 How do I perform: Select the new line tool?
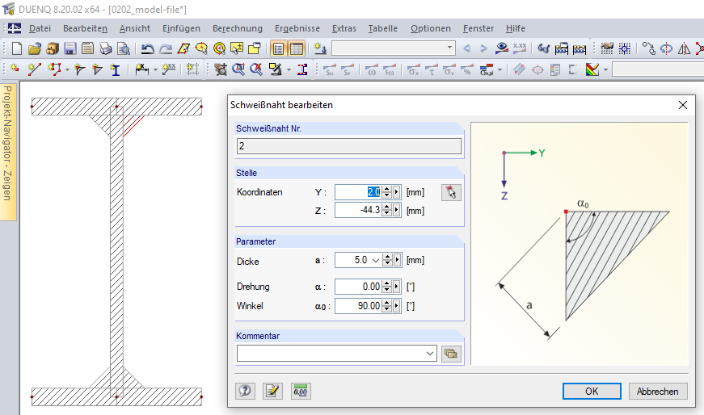[x=34, y=69]
